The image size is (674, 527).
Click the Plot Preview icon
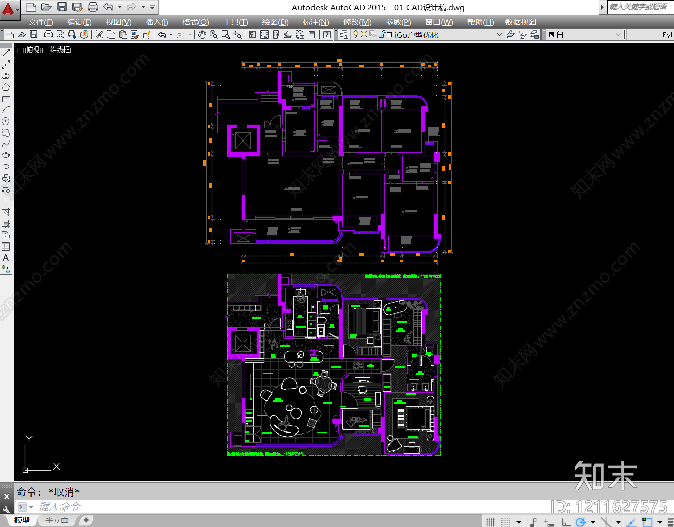[x=60, y=35]
